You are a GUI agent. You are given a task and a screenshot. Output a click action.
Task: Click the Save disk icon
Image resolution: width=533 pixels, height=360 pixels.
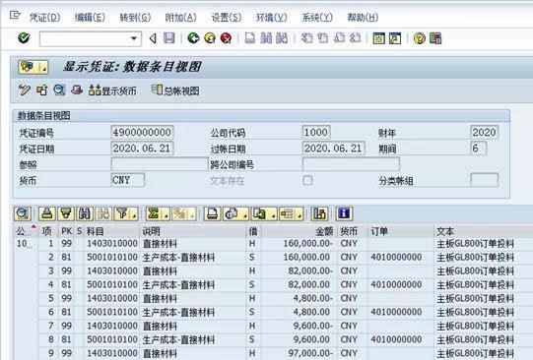[168, 38]
